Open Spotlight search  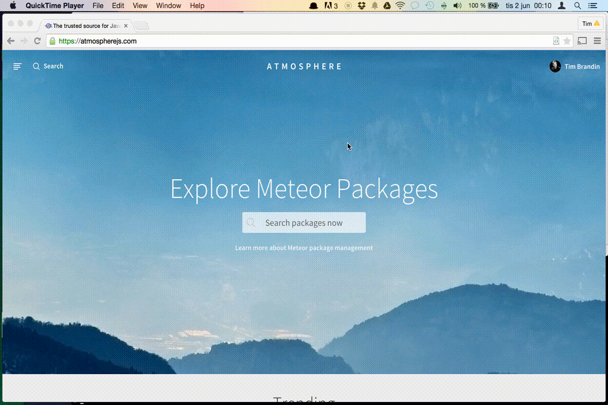point(578,6)
